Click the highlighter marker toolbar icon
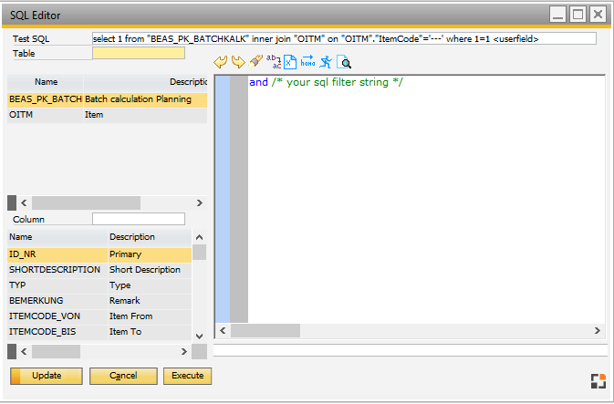 (x=255, y=62)
